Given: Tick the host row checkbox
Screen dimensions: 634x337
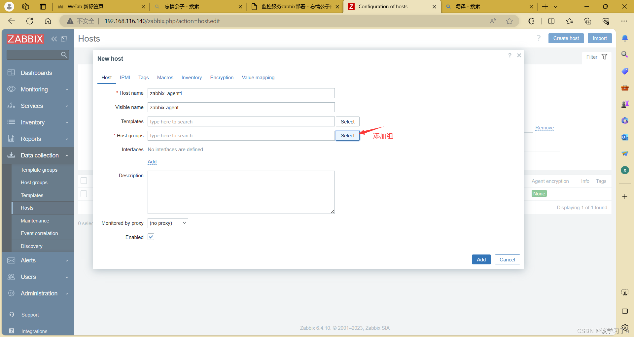Looking at the screenshot, I should pyautogui.click(x=84, y=194).
